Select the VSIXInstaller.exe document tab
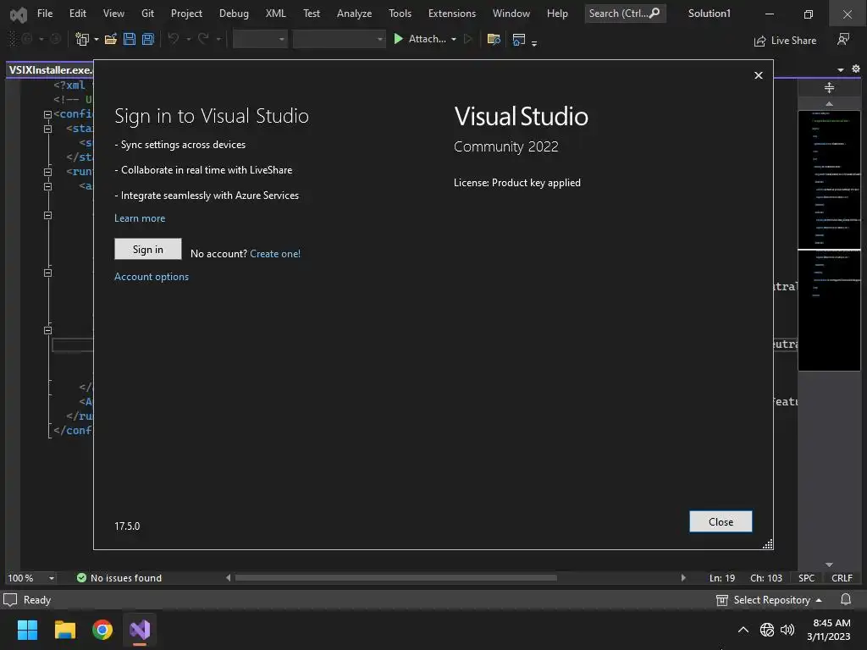This screenshot has height=650, width=867. [50, 69]
